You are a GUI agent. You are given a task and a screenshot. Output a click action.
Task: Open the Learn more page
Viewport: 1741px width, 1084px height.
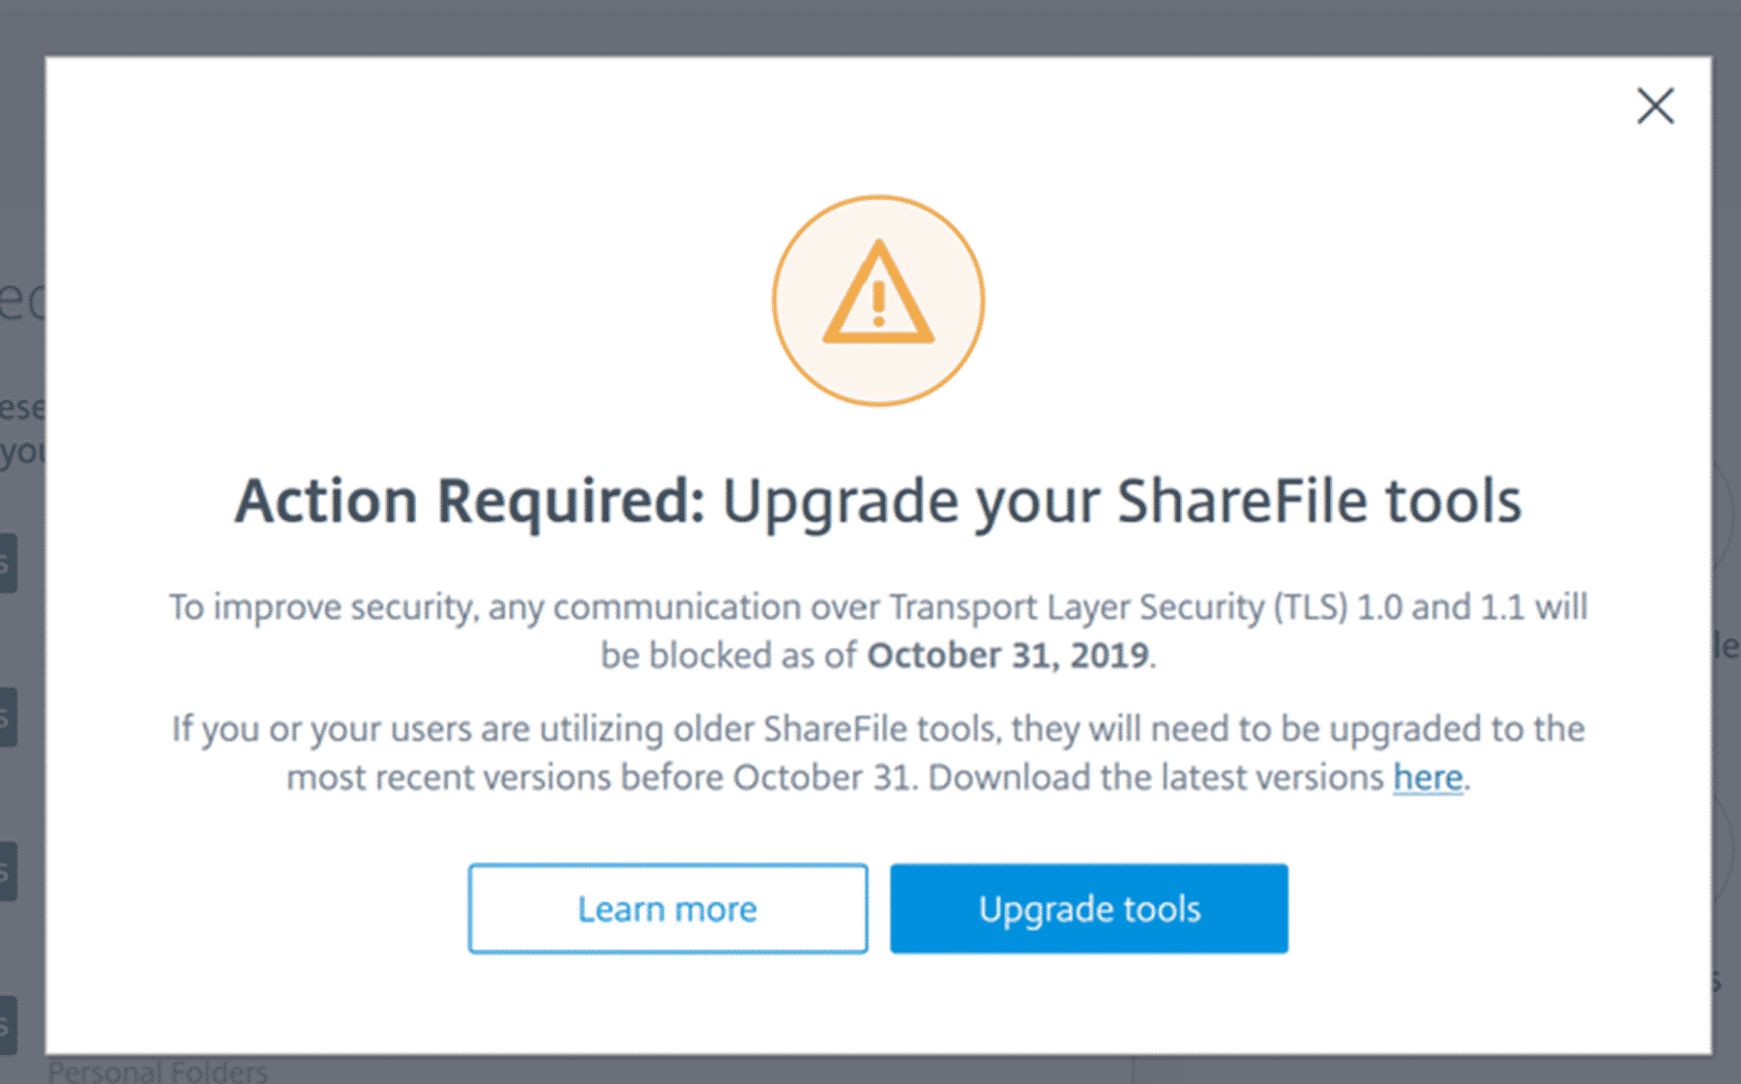click(x=667, y=909)
